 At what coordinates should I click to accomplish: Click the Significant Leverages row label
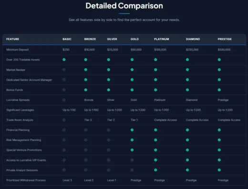point(20,110)
